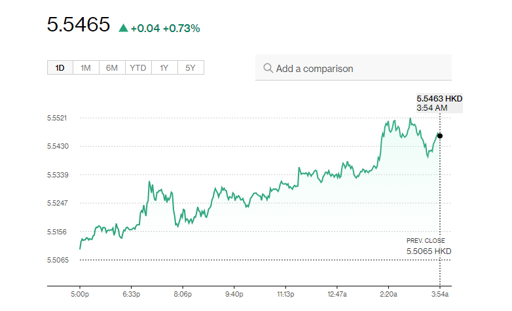Choose the YTD range tab
The height and width of the screenshot is (311, 512).
[x=138, y=67]
